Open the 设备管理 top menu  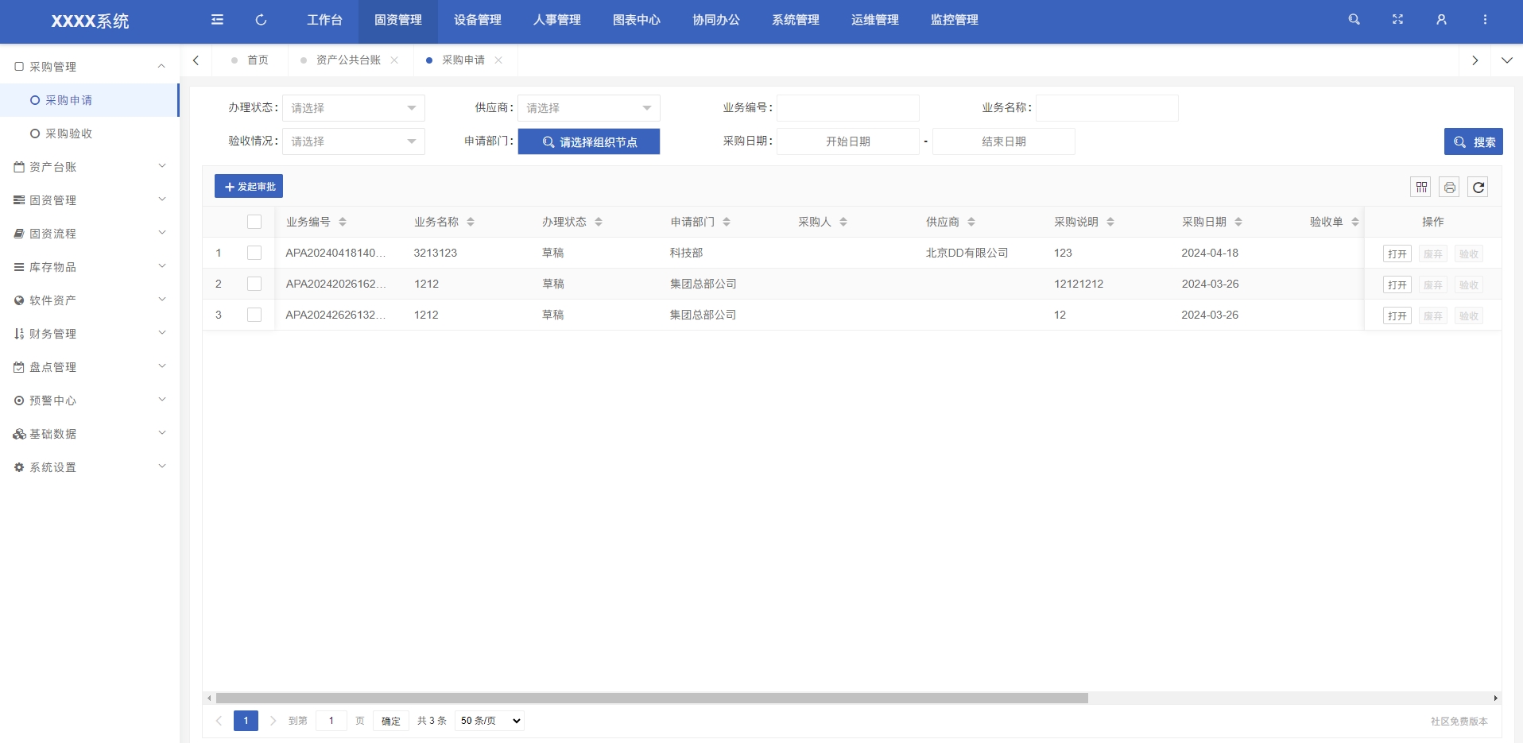(x=478, y=20)
